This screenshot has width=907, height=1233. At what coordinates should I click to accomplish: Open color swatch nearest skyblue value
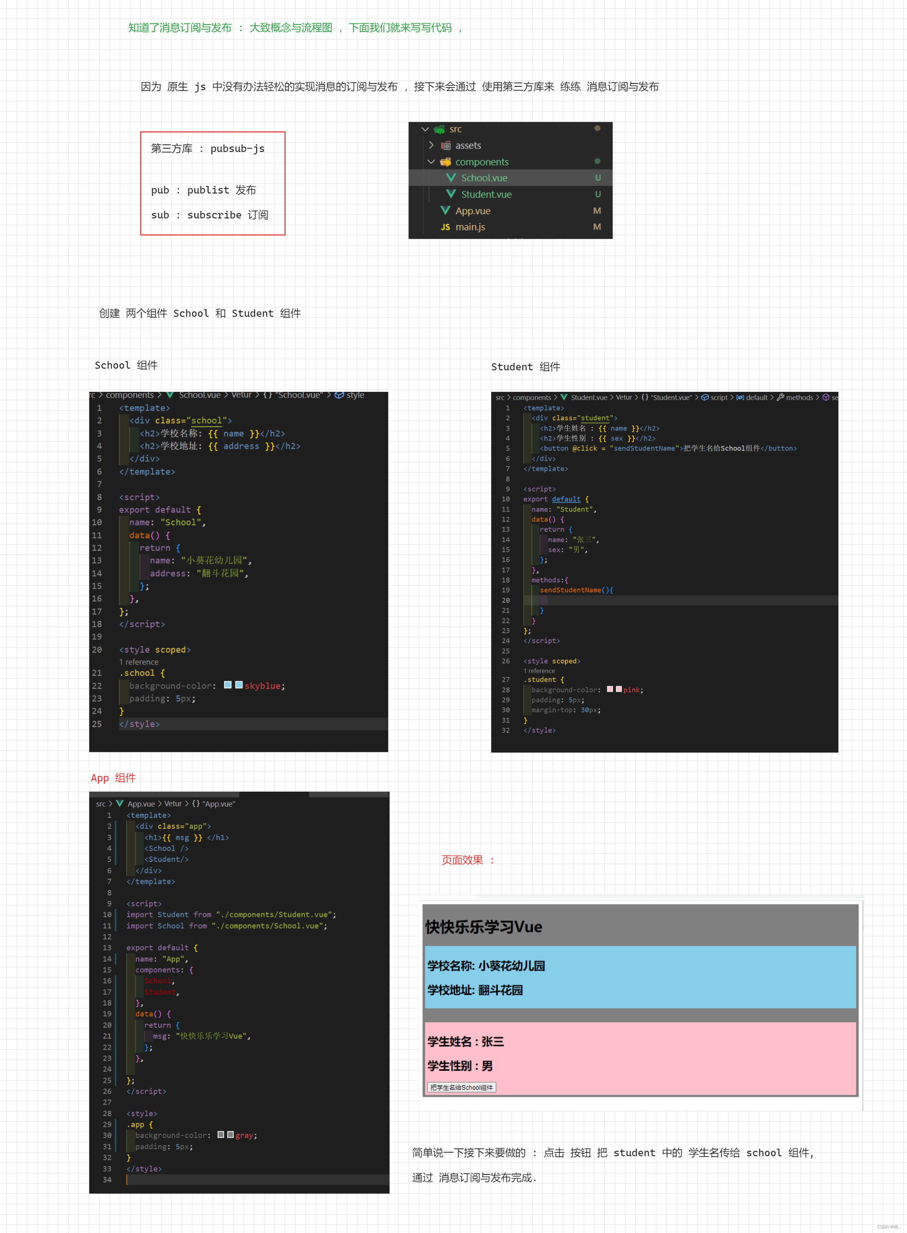[239, 685]
